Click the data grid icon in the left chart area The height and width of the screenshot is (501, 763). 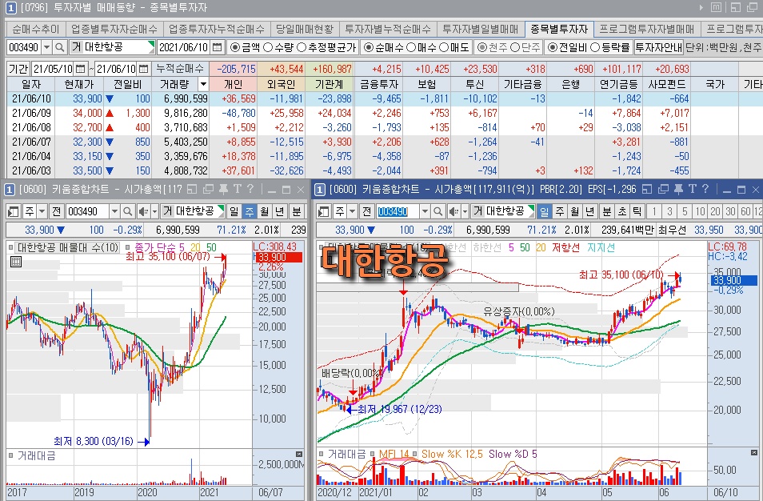pos(15,262)
